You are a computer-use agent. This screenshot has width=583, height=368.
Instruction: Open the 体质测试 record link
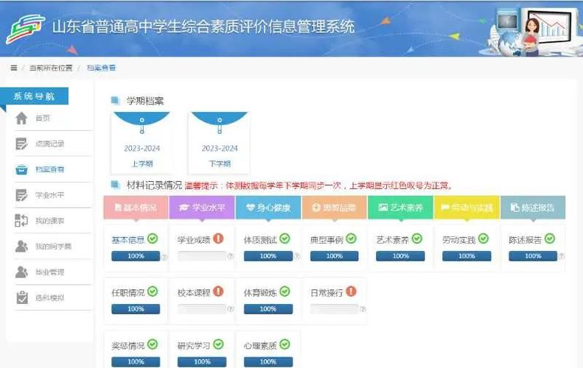pyautogui.click(x=260, y=240)
